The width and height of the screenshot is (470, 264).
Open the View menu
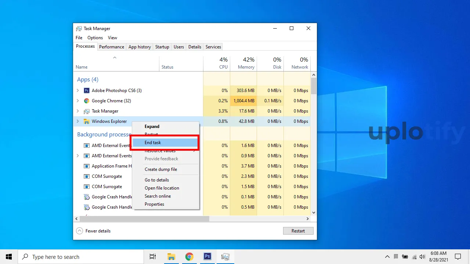(112, 38)
